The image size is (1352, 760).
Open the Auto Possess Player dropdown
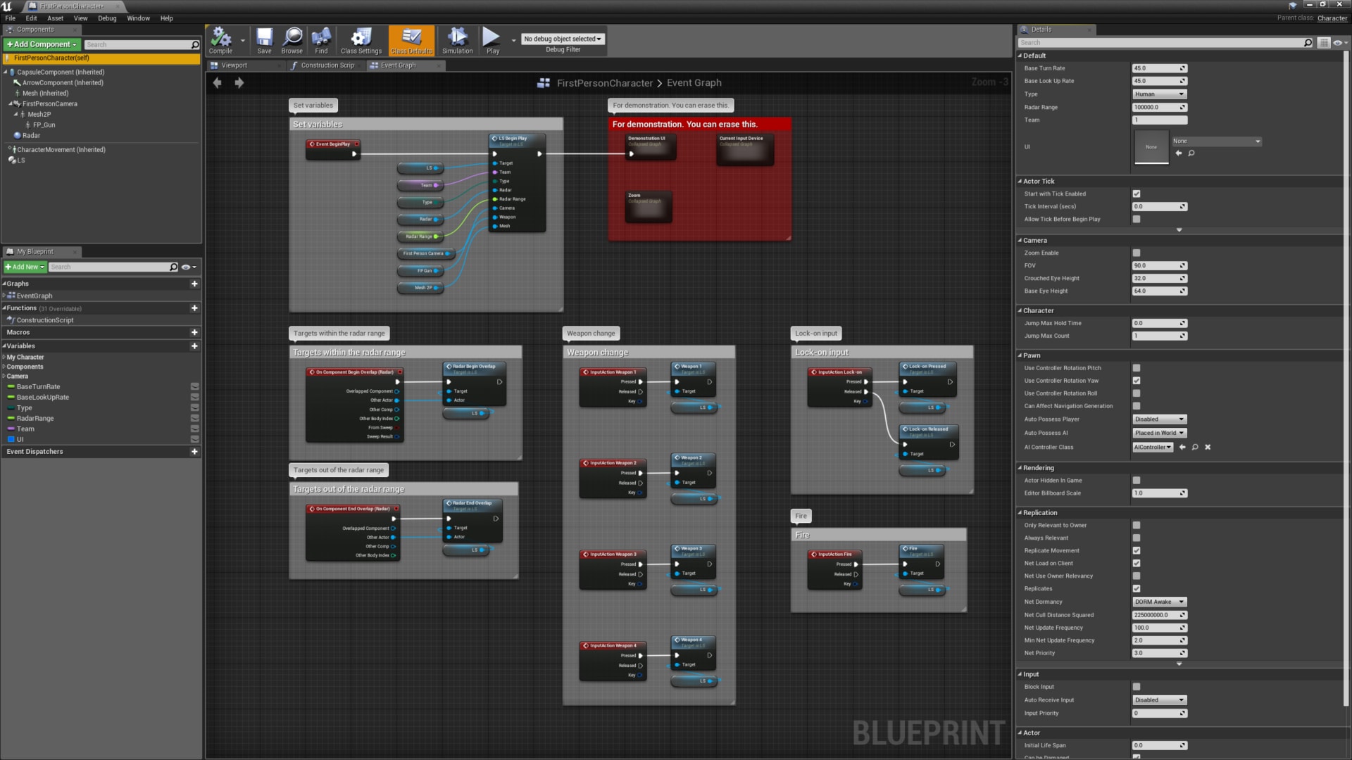pyautogui.click(x=1159, y=419)
